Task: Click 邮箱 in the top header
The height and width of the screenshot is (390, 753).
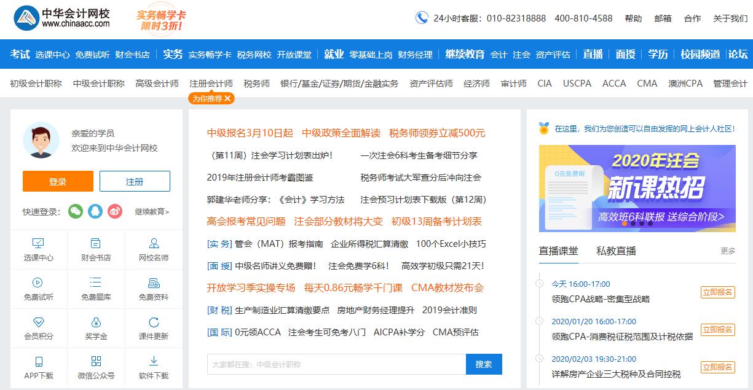Action: click(663, 18)
